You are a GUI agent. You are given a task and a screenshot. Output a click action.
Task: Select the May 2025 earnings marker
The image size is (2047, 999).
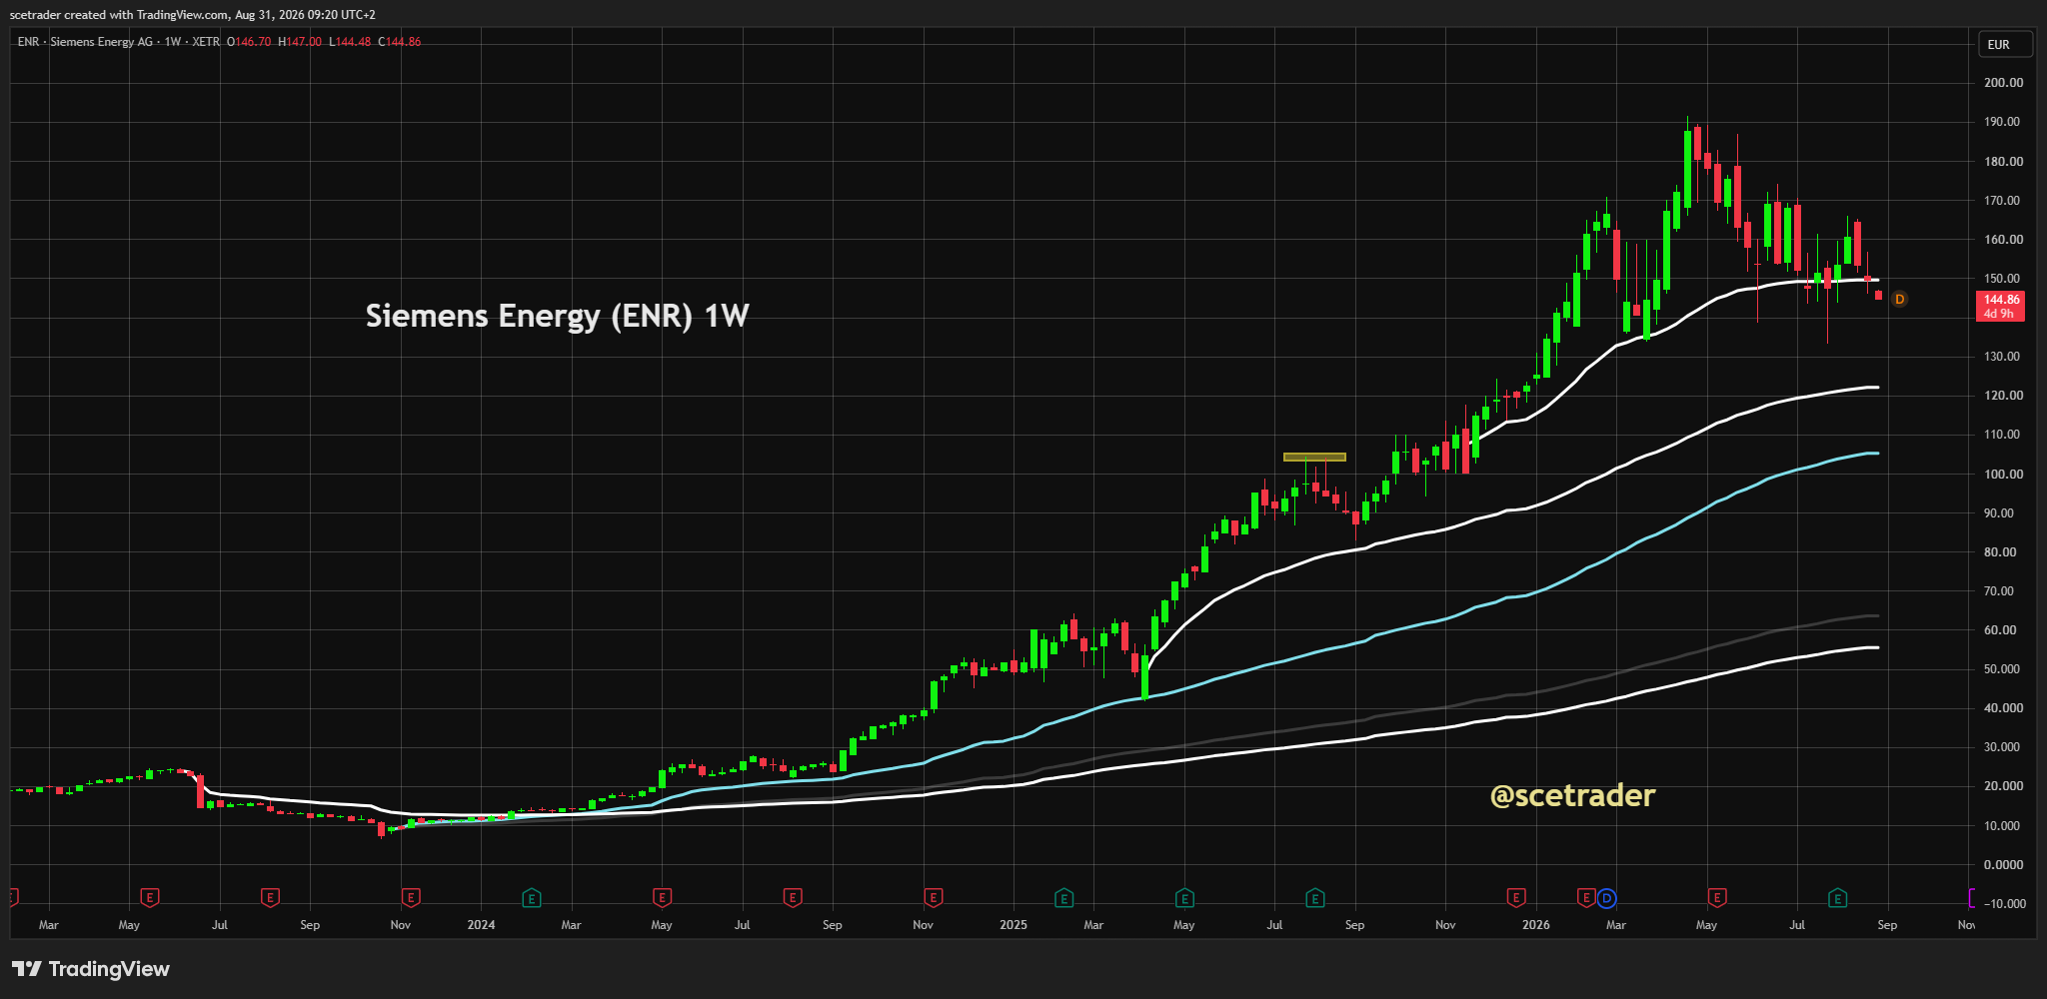click(x=1184, y=898)
